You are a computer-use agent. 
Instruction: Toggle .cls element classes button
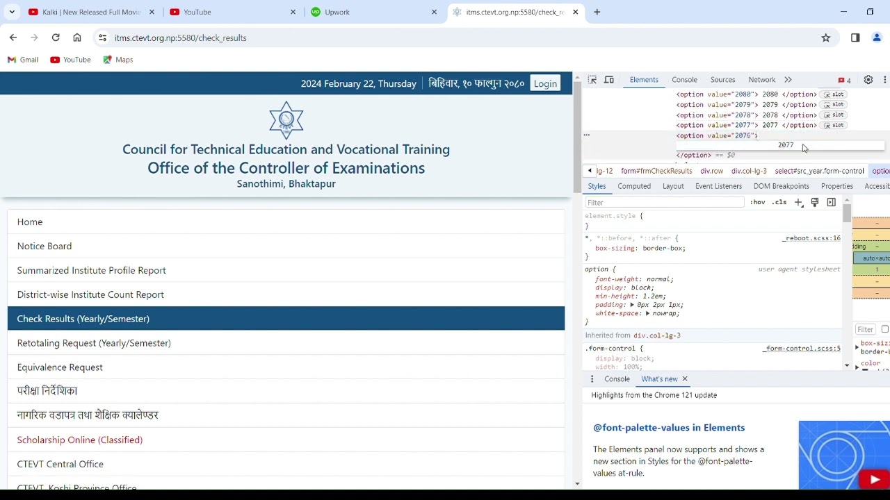click(779, 202)
